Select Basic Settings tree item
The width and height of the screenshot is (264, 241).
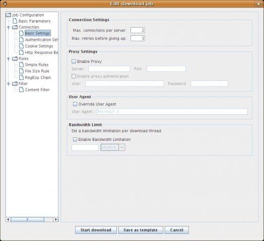point(38,33)
